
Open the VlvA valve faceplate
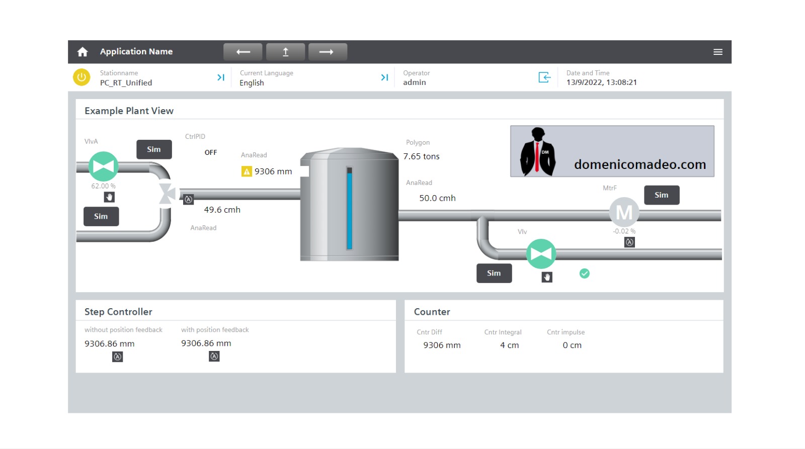[104, 166]
